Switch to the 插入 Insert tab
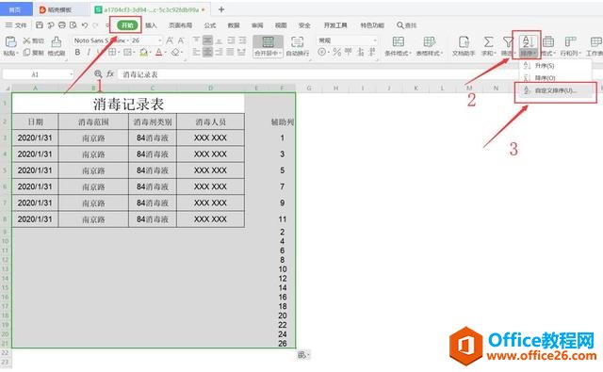This screenshot has width=603, height=372. tap(151, 25)
